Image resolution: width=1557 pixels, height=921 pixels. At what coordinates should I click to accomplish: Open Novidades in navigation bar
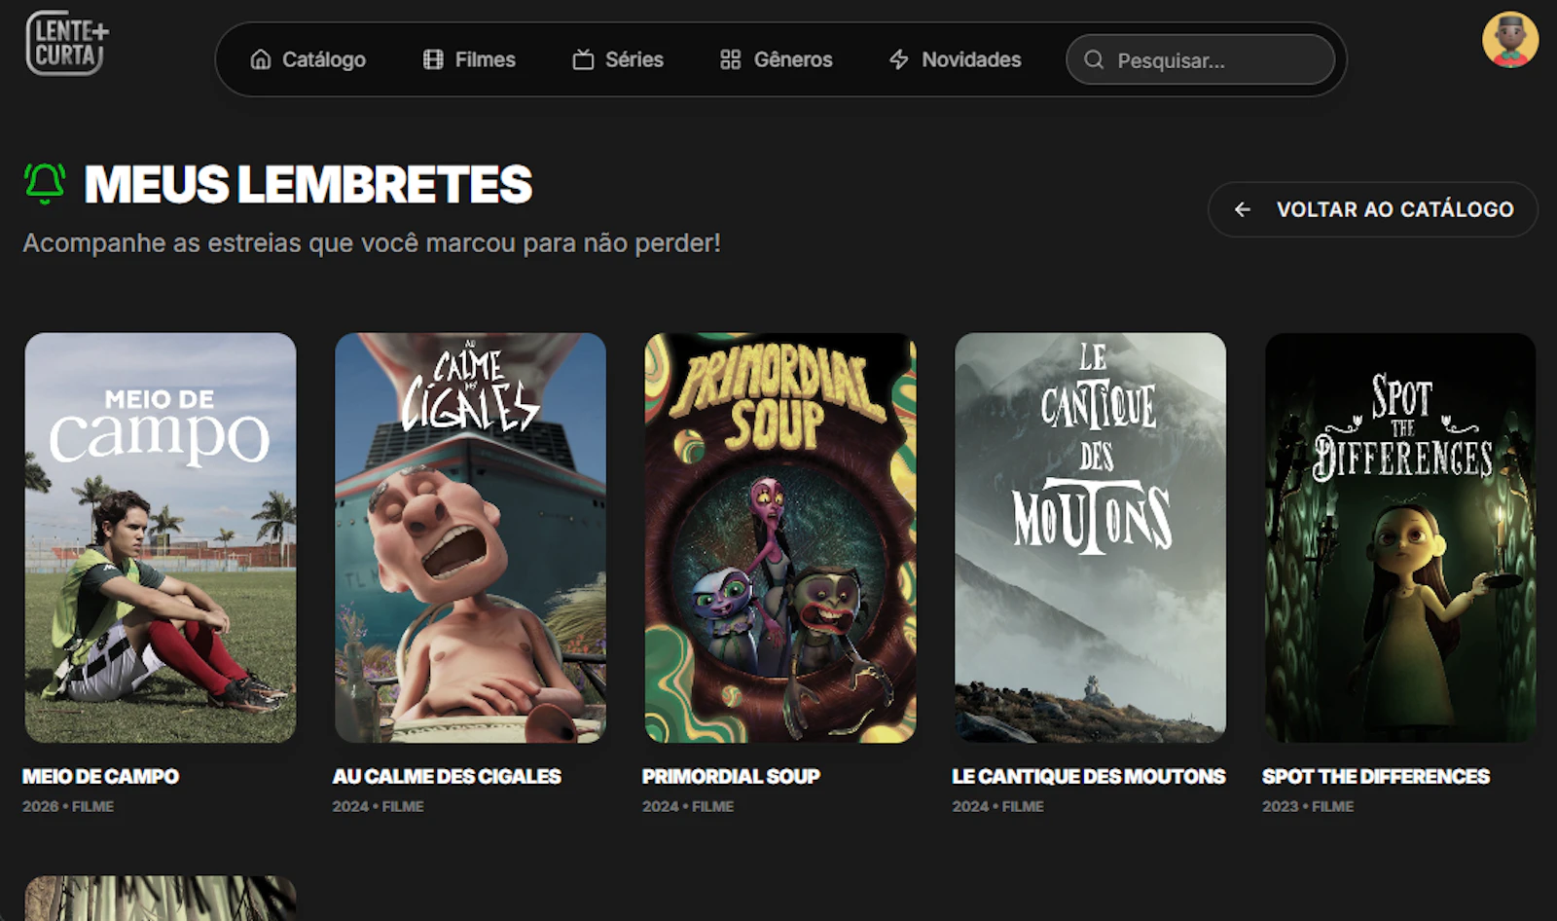[956, 59]
